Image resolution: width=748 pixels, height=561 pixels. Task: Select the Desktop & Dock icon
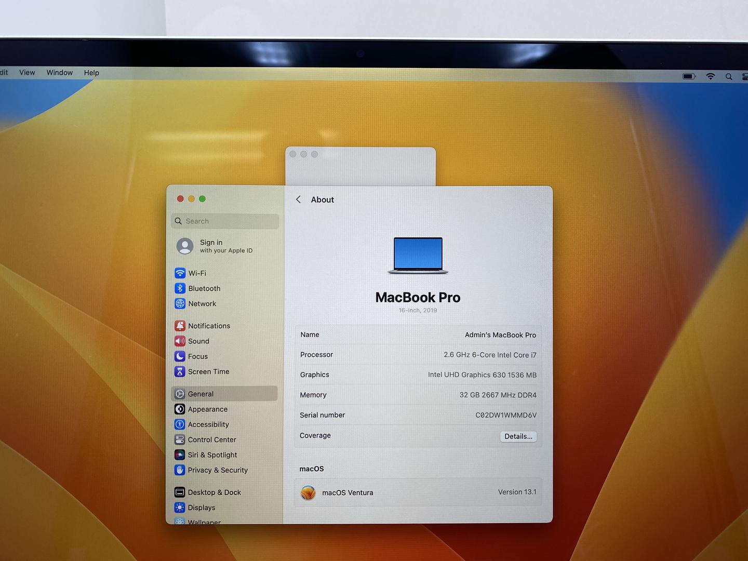tap(180, 492)
